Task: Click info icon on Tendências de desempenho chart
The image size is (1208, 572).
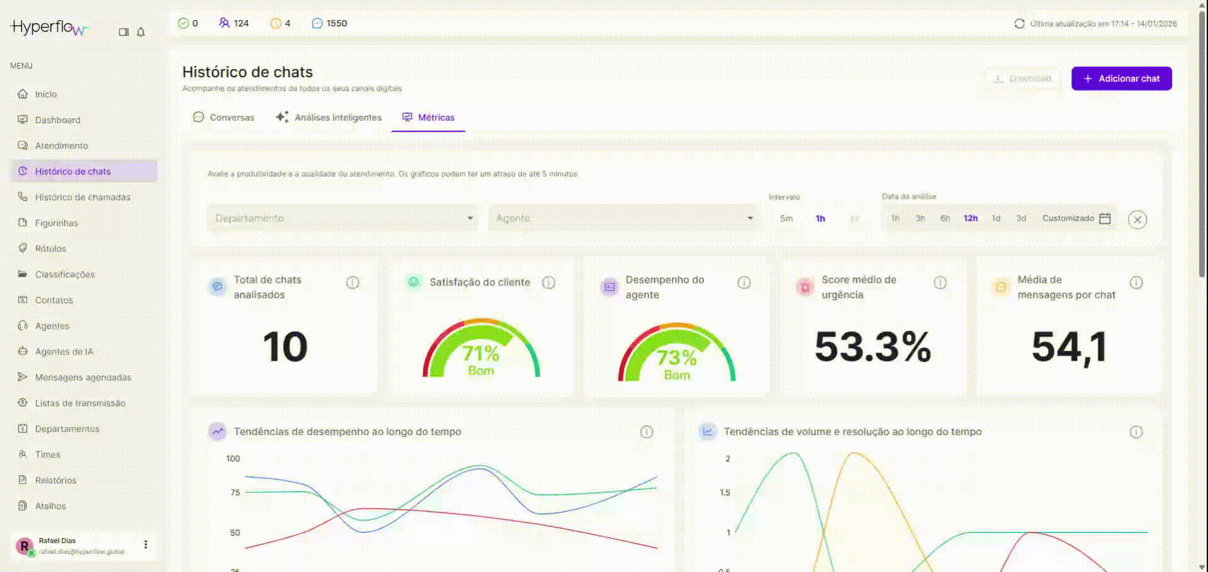Action: click(x=646, y=432)
